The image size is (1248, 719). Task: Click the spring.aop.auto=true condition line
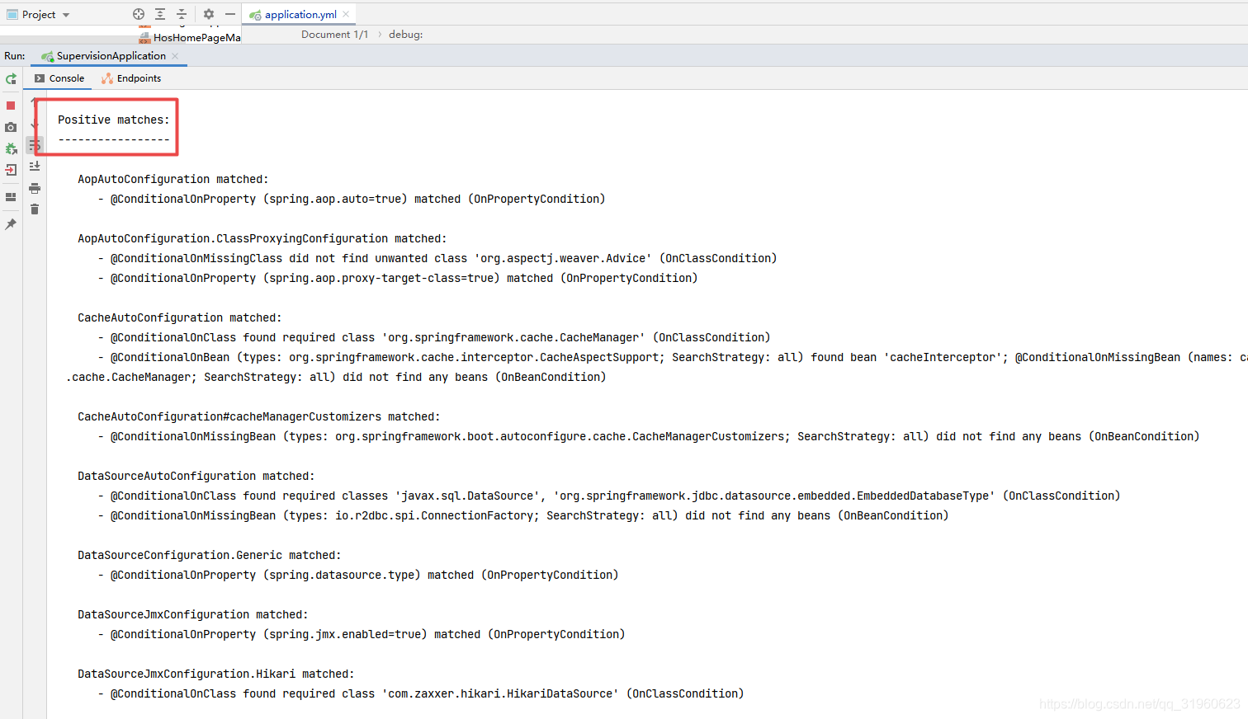pos(352,199)
